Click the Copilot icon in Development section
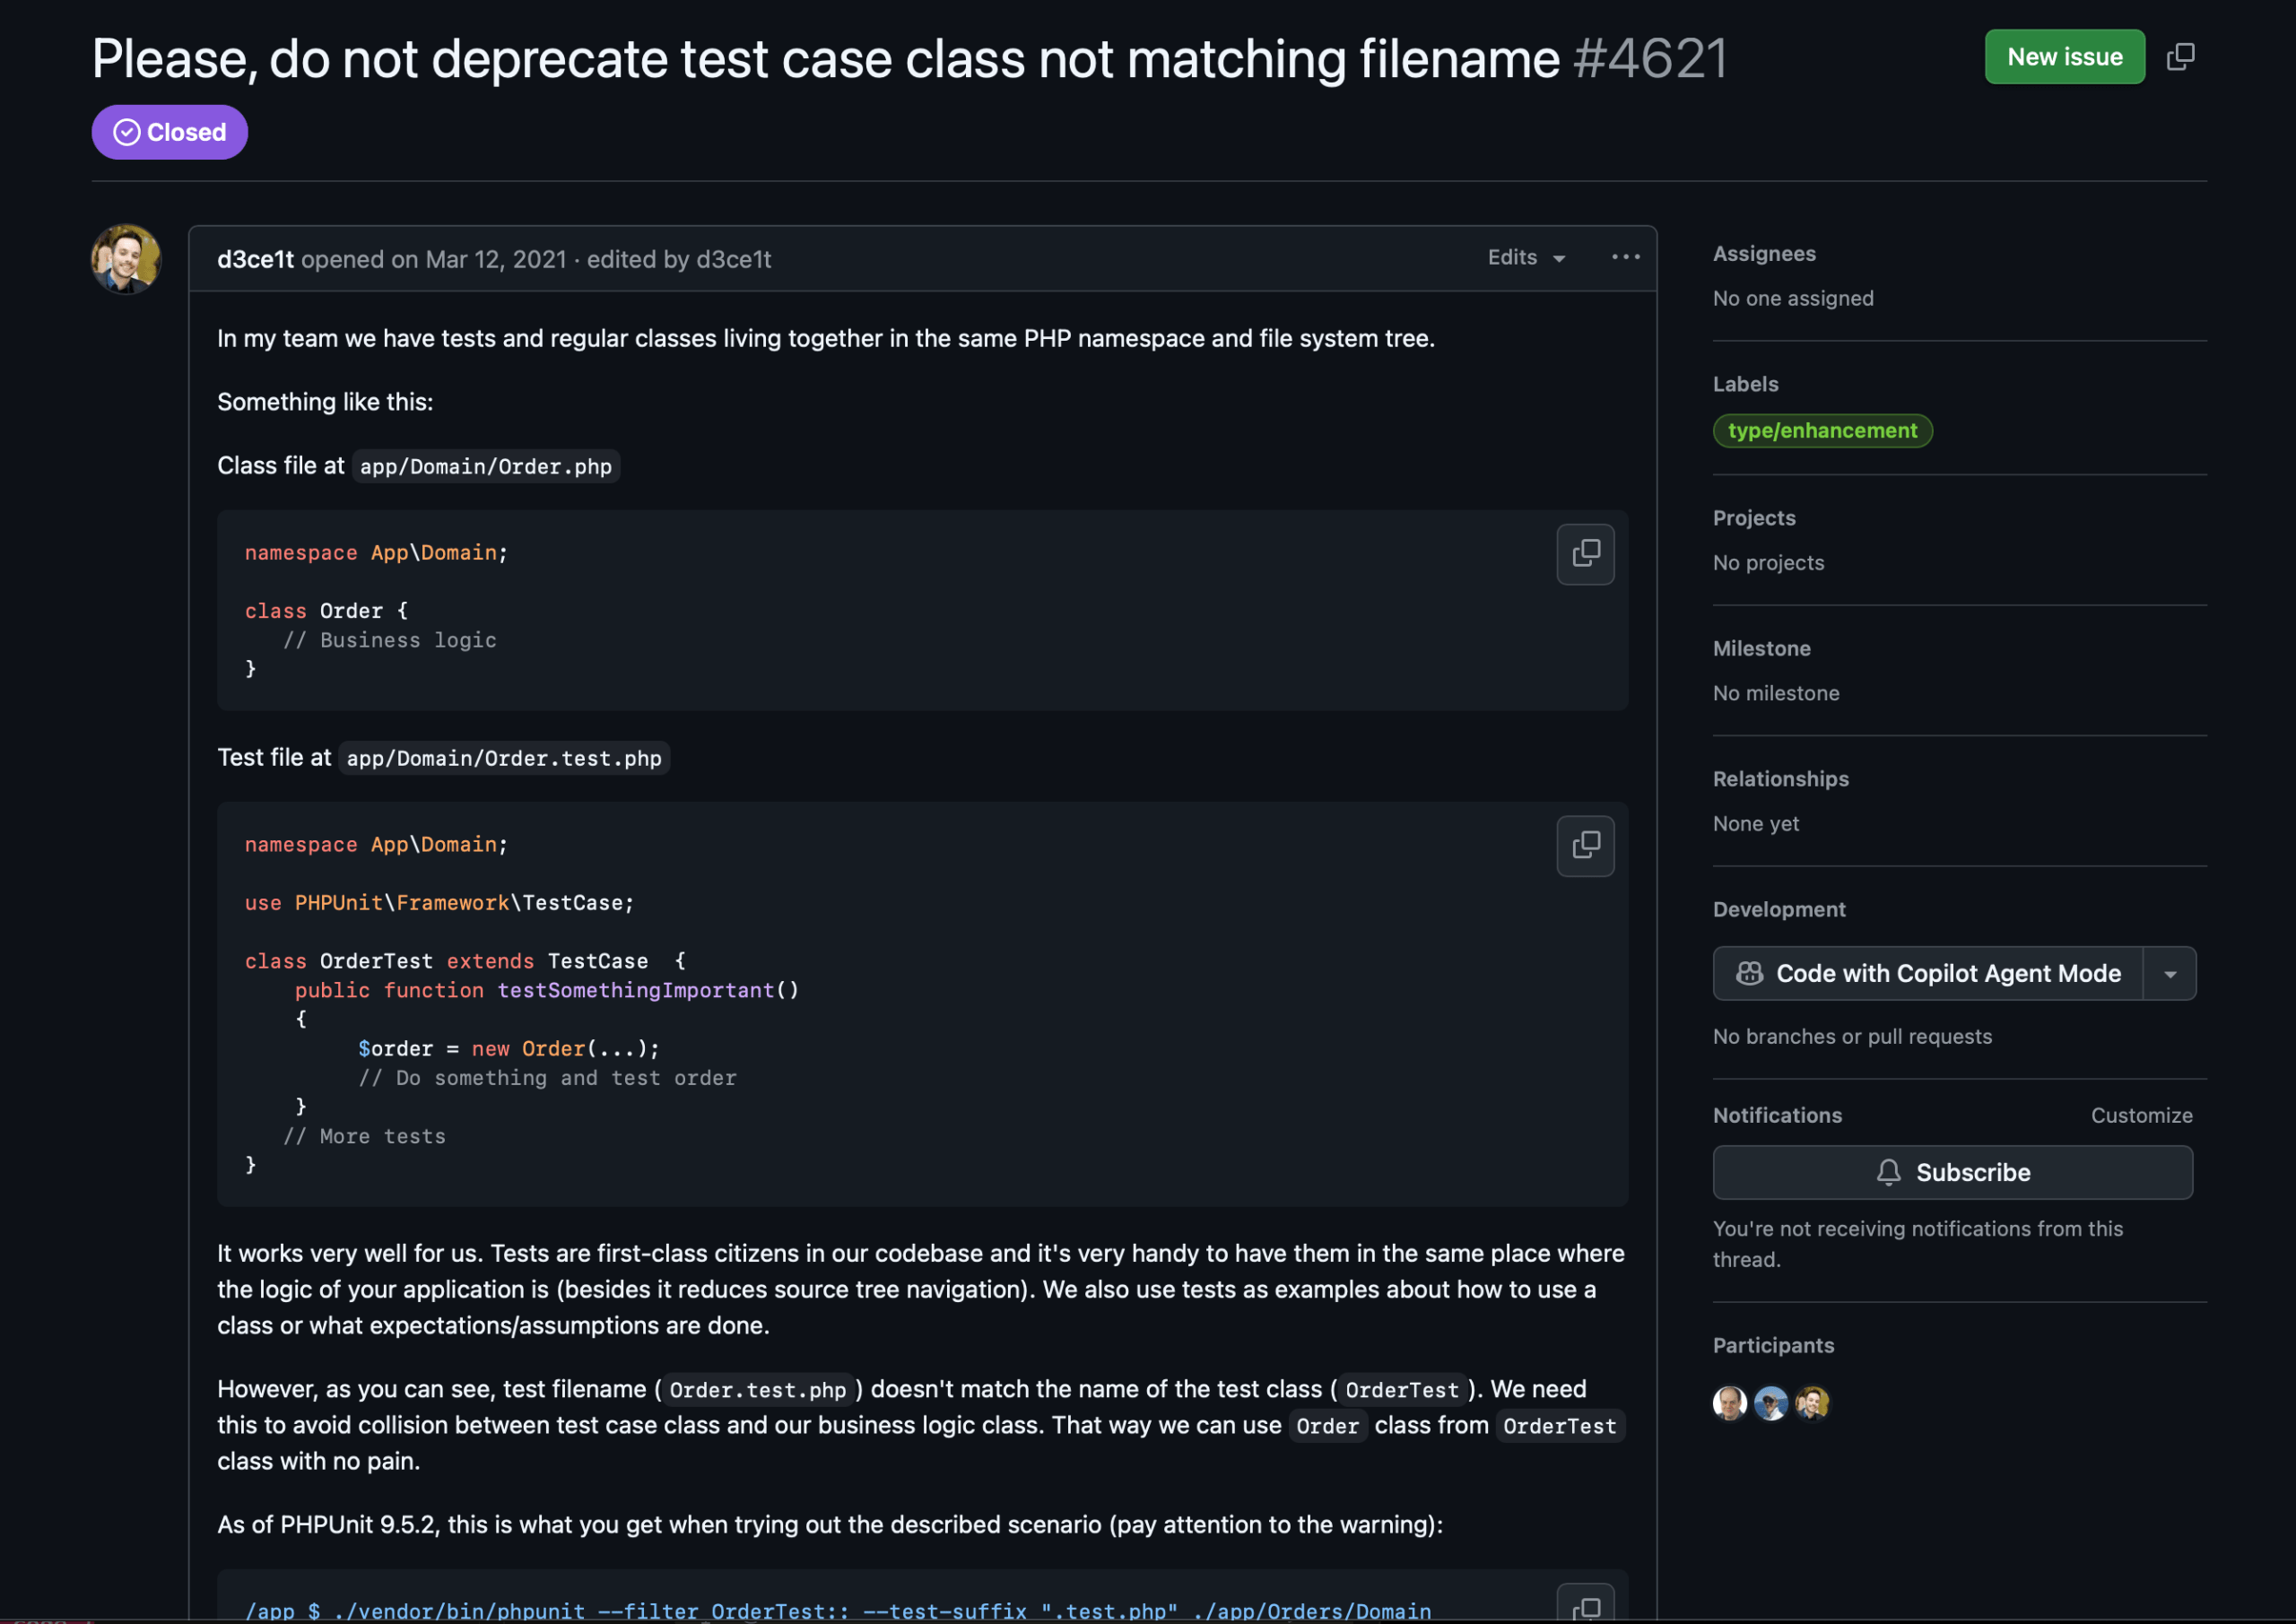 click(1749, 974)
